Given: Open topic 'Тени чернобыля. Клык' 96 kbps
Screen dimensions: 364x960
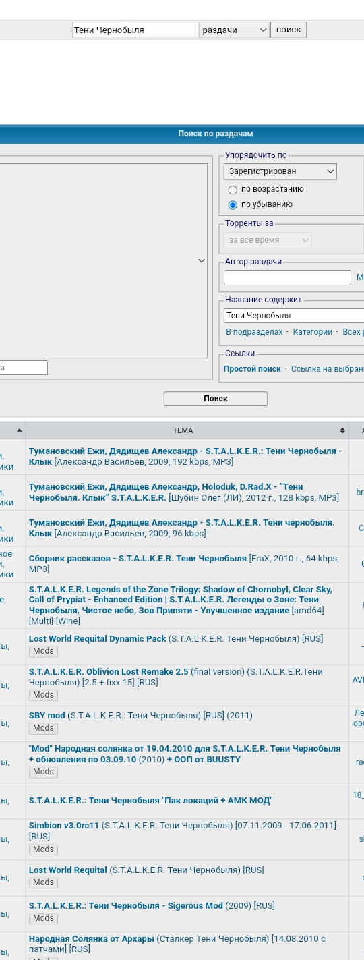Looking at the screenshot, I should tap(182, 528).
